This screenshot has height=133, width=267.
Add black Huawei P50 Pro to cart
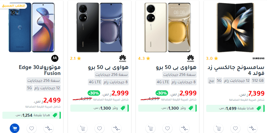point(83,128)
